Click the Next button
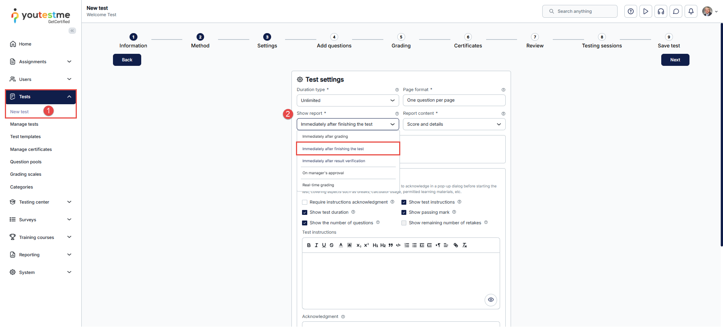Screen dimensions: 723x327 (675, 60)
